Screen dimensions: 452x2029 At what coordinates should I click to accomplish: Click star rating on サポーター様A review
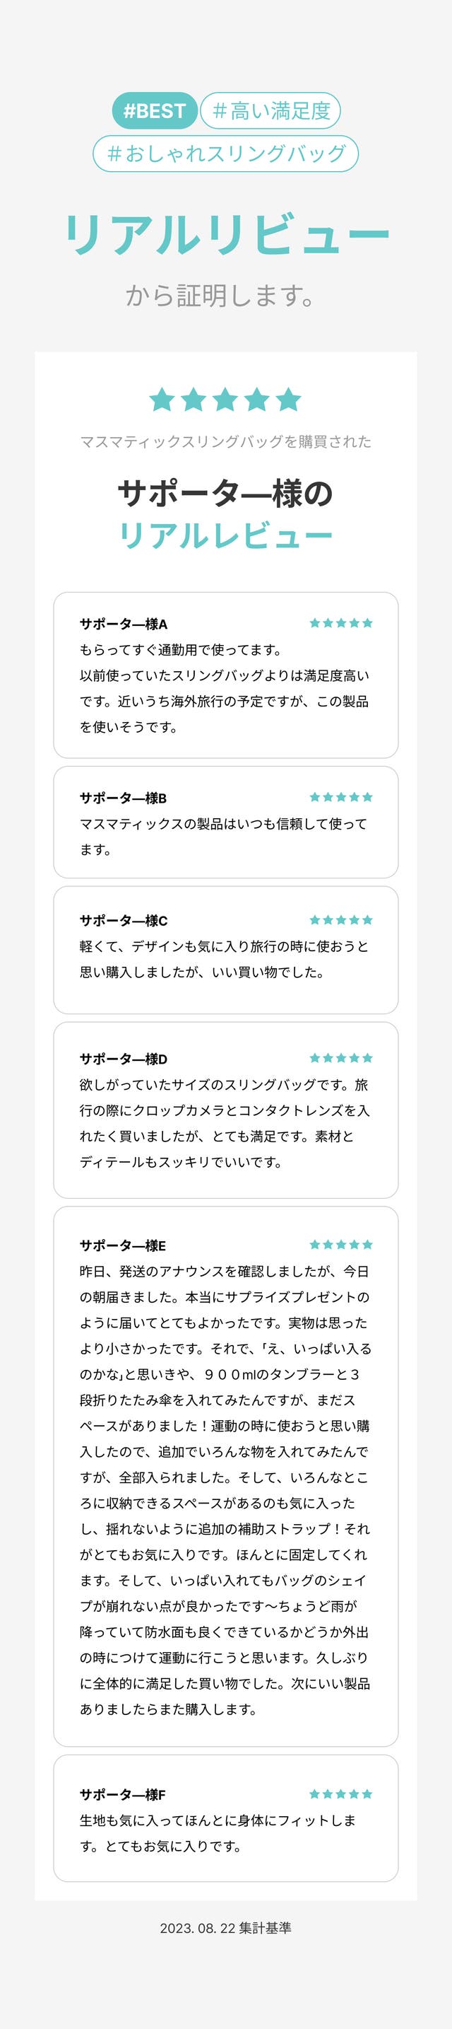(340, 623)
